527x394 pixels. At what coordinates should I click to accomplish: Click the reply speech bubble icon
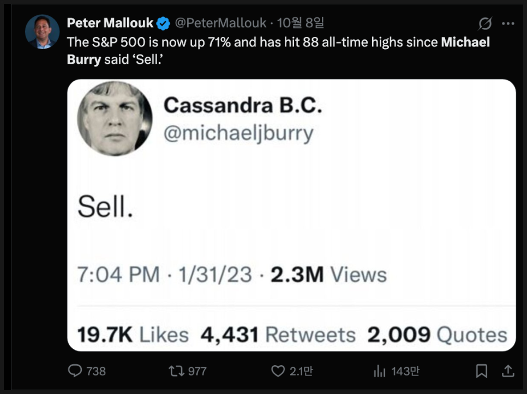tap(75, 371)
